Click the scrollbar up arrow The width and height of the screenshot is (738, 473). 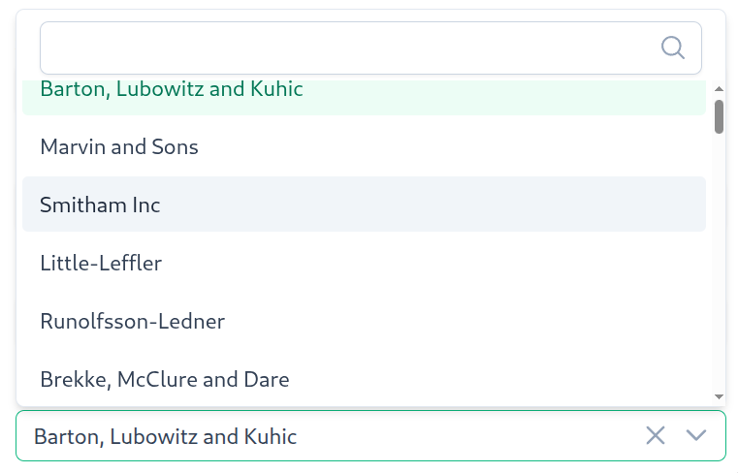[x=719, y=88]
